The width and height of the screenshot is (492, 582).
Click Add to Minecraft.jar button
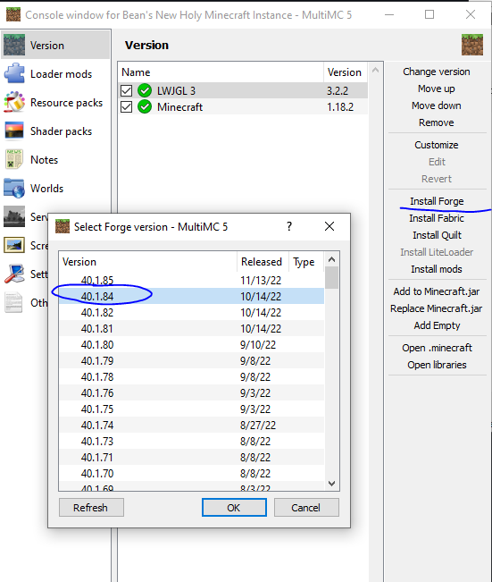click(437, 291)
